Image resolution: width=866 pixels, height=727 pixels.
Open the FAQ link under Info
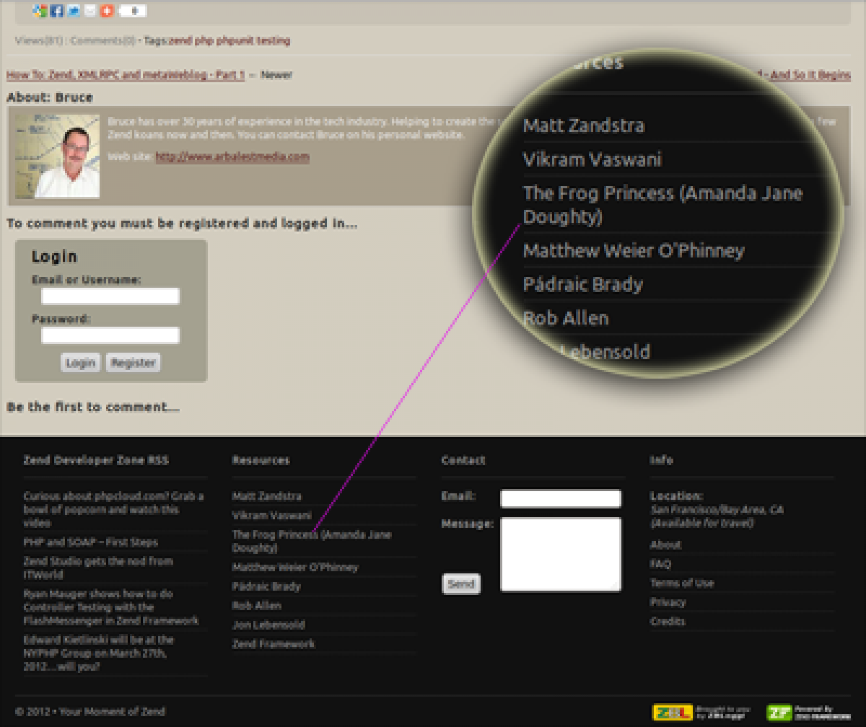[660, 564]
